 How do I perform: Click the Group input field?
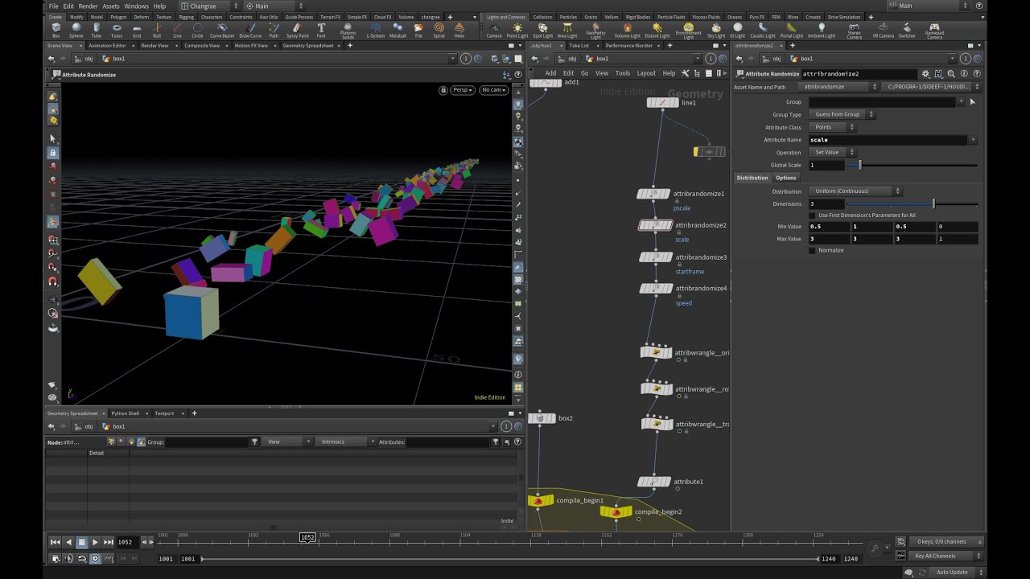tap(883, 102)
